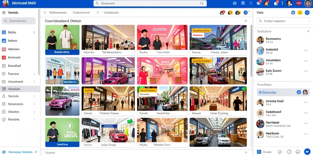Open the apps grid icon in top bar
Image resolution: width=313 pixels, height=156 pixels.
click(x=251, y=3)
